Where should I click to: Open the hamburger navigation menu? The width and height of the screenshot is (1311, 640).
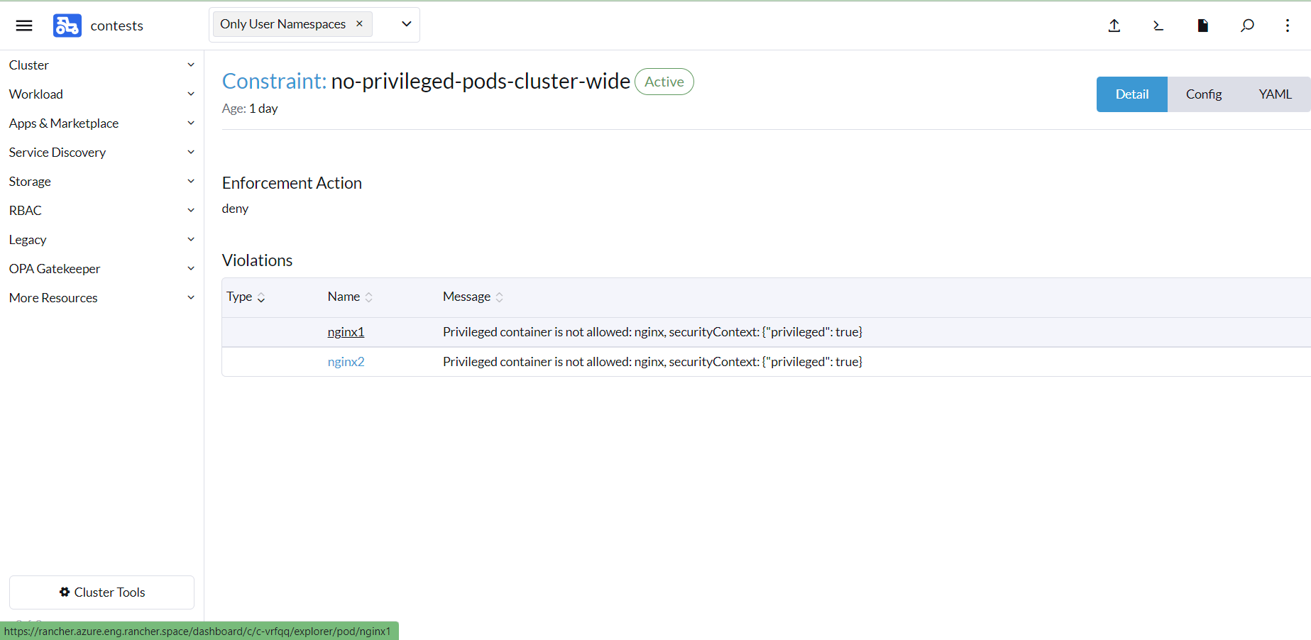(x=23, y=26)
